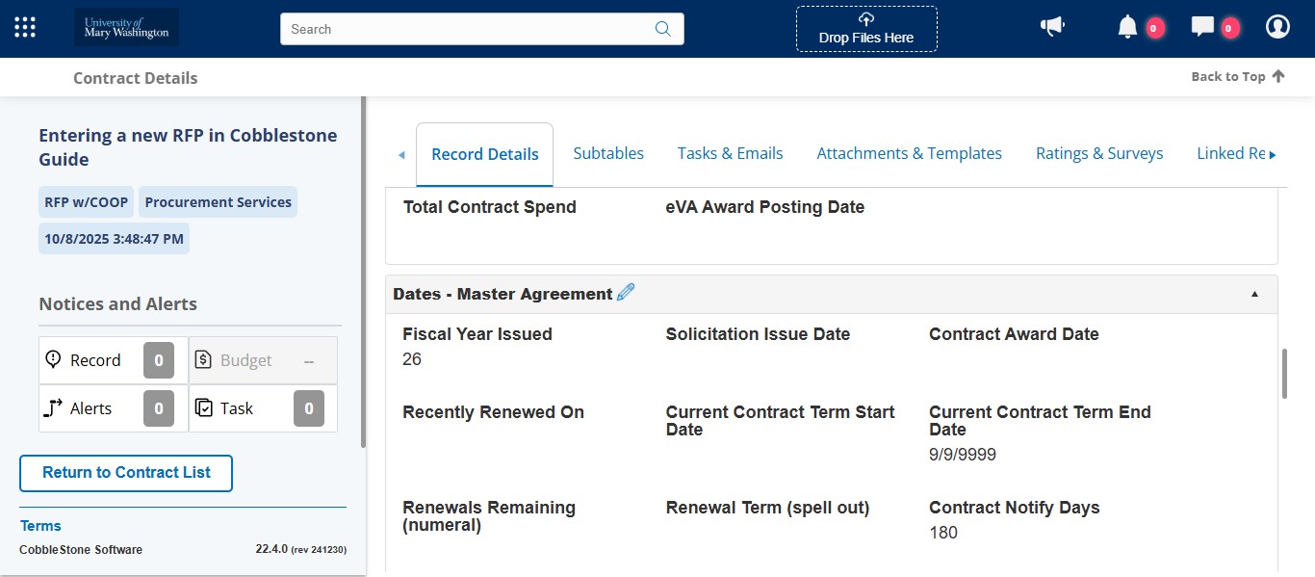
Task: Select the Task clipboard icon
Action: coord(205,407)
